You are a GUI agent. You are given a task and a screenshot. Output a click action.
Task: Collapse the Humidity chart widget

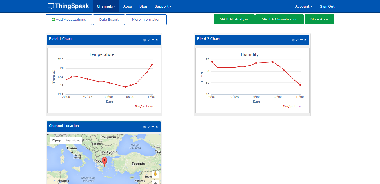coord(301,40)
